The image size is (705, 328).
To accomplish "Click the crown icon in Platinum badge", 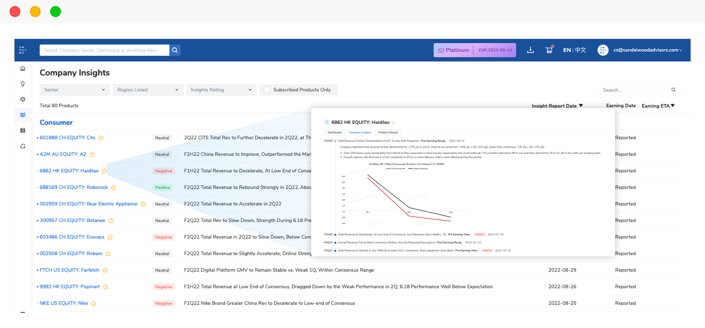I will click(441, 50).
